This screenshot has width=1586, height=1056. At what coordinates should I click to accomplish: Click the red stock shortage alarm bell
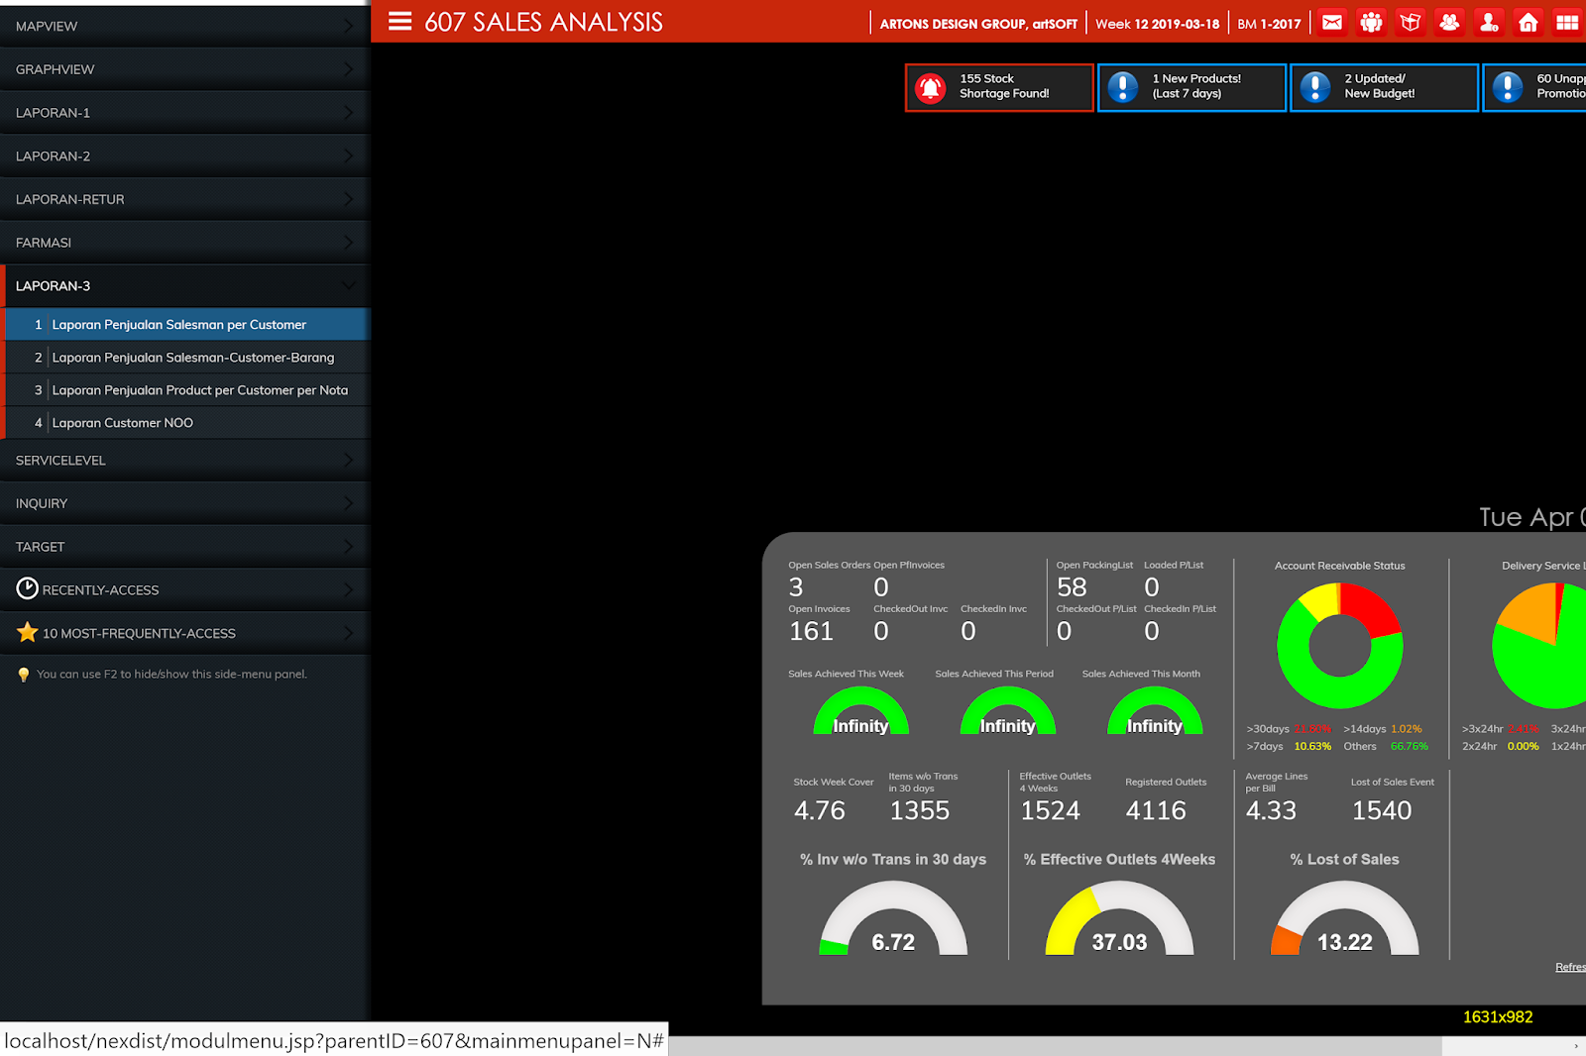pos(930,88)
